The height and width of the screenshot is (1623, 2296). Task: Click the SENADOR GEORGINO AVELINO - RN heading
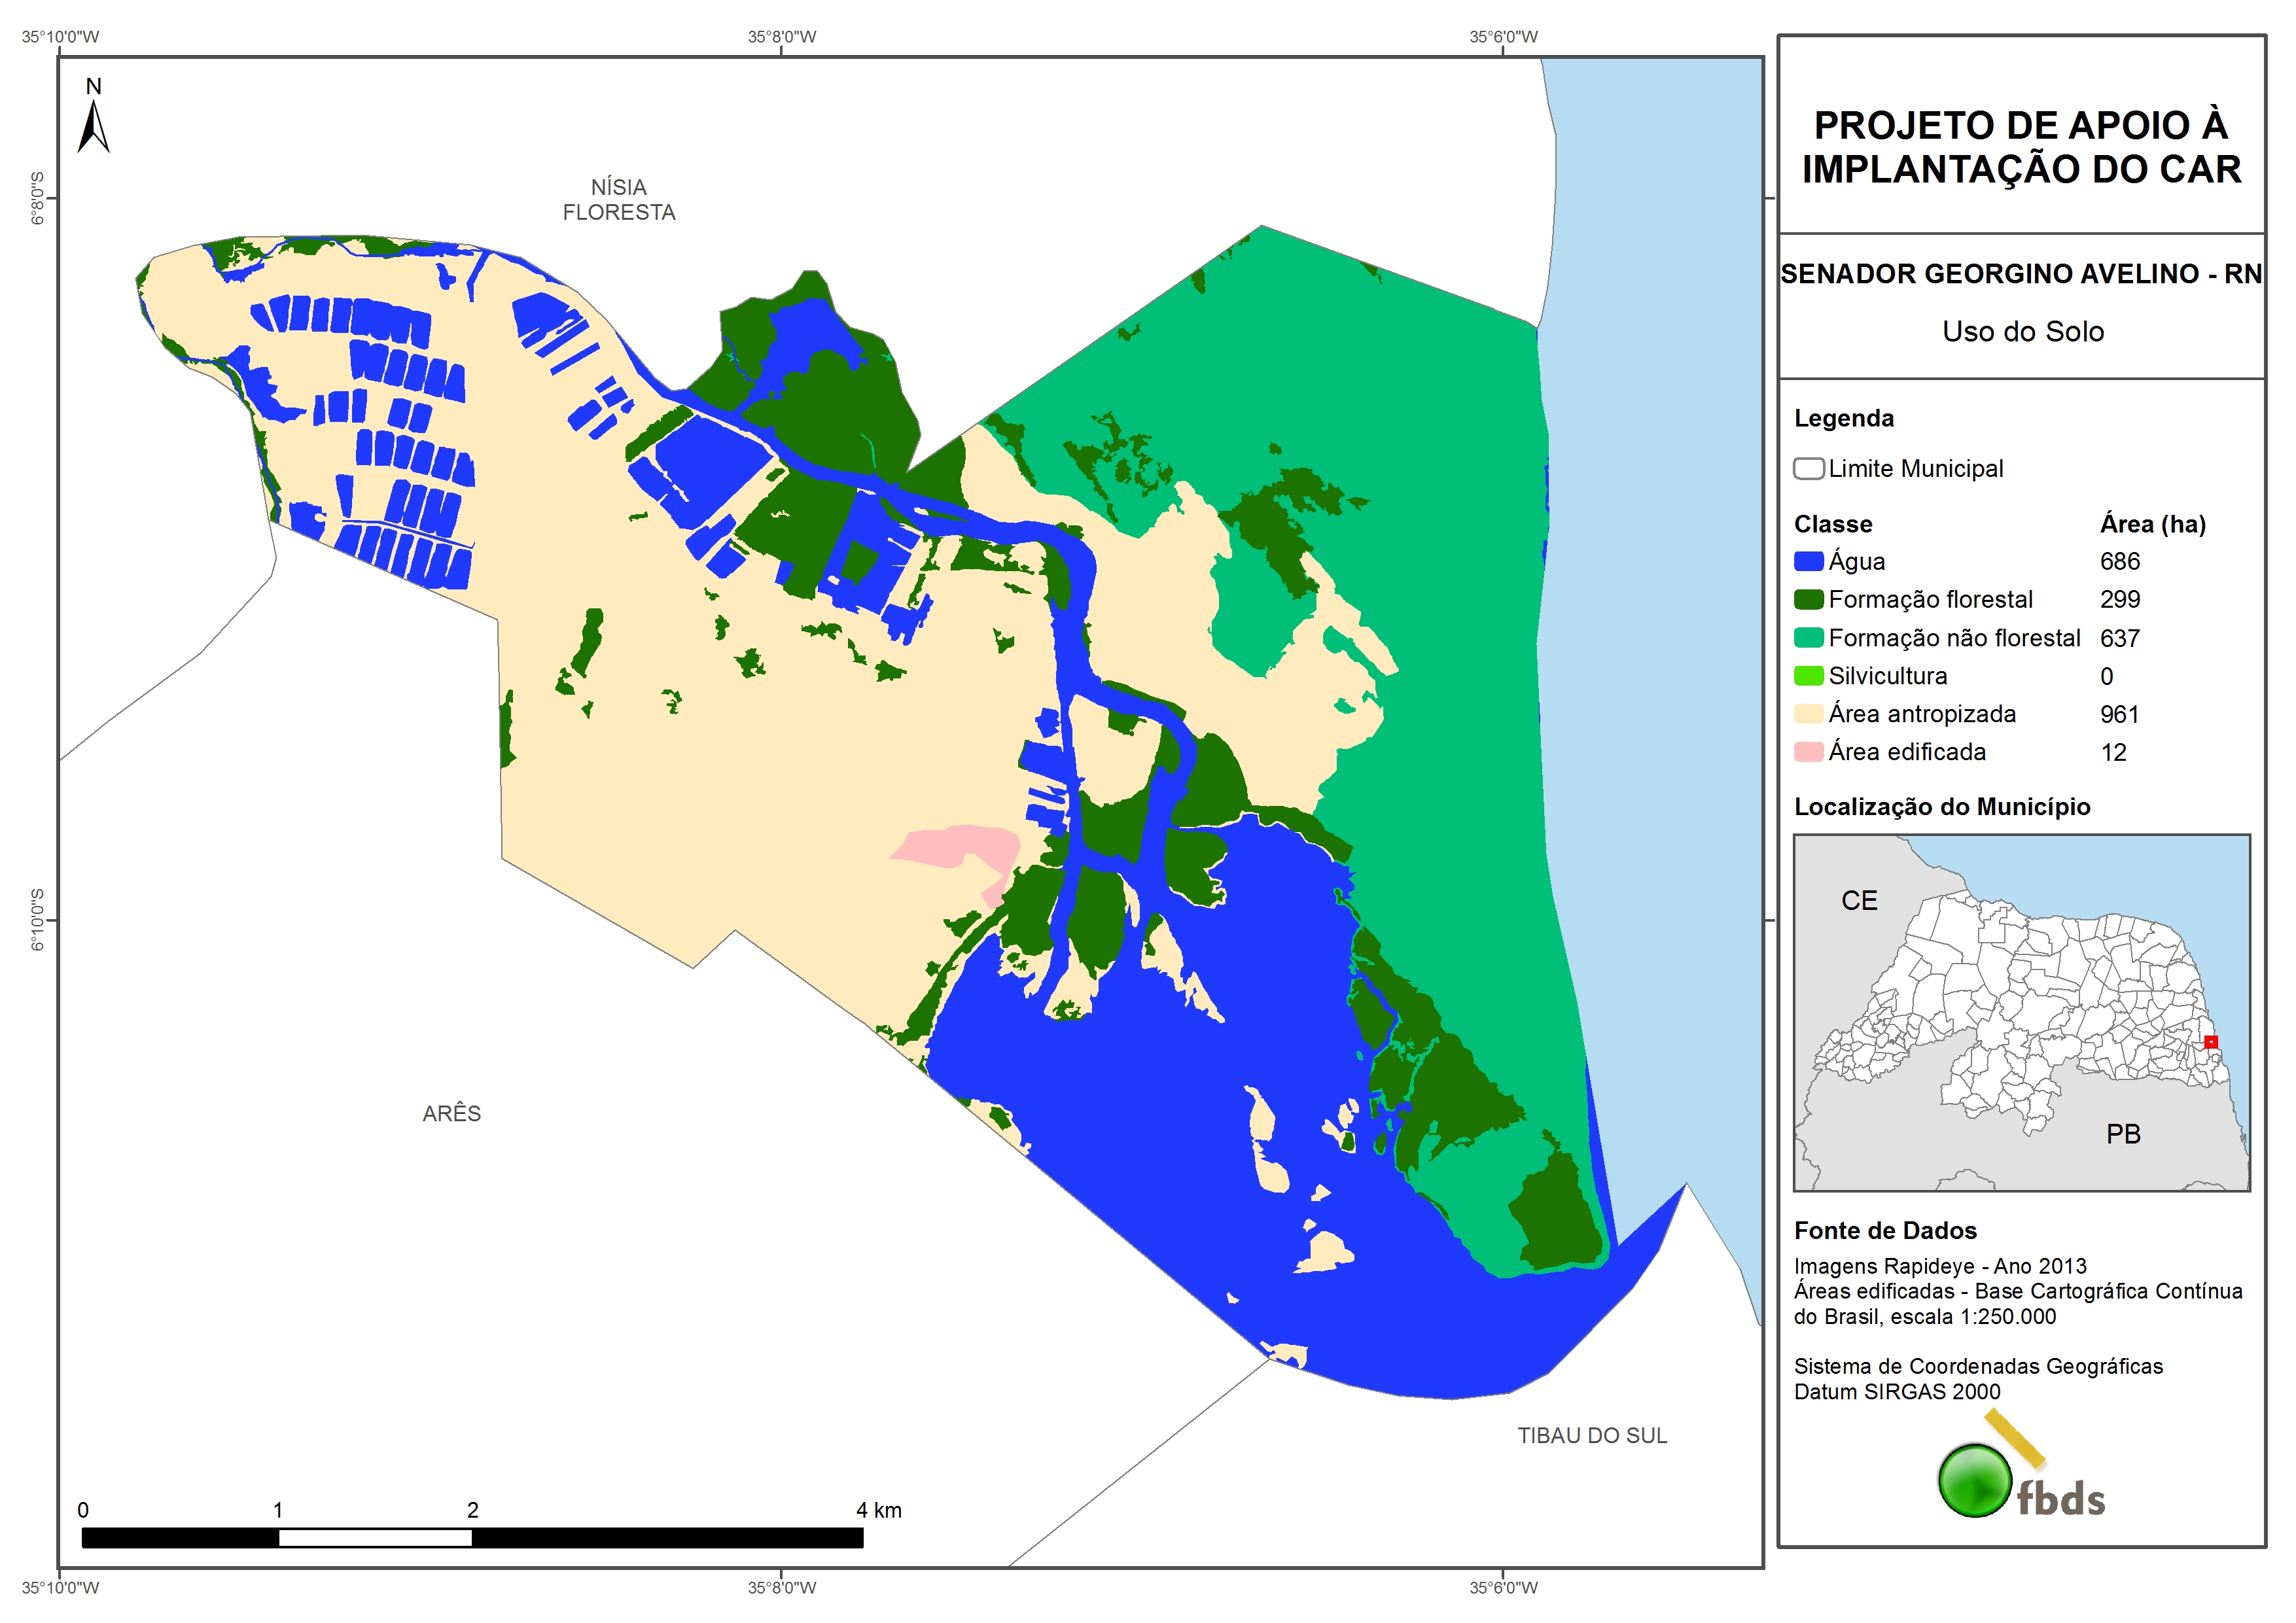click(2021, 274)
